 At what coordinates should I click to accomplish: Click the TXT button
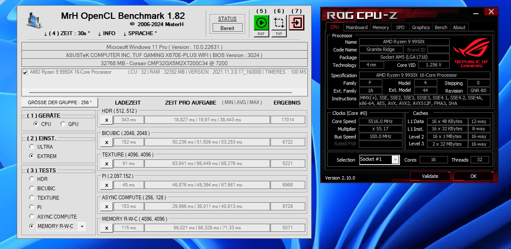pos(279,34)
